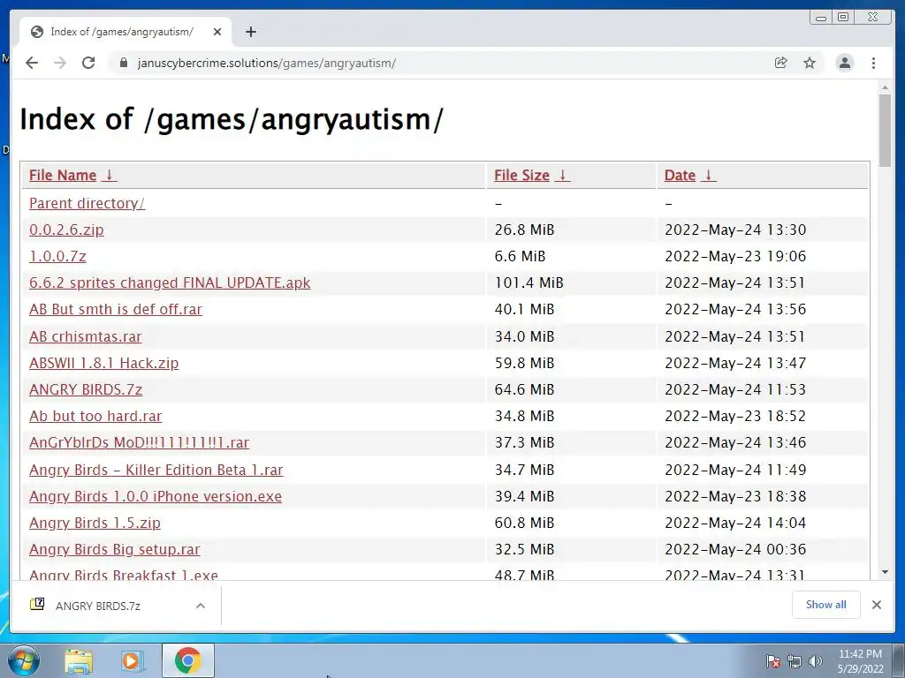The image size is (905, 678).
Task: Open the volume speaker tray icon
Action: pyautogui.click(x=816, y=661)
